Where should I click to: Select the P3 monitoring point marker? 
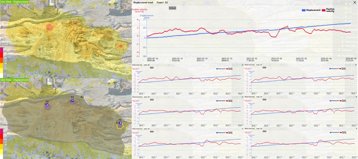pyautogui.click(x=72, y=101)
